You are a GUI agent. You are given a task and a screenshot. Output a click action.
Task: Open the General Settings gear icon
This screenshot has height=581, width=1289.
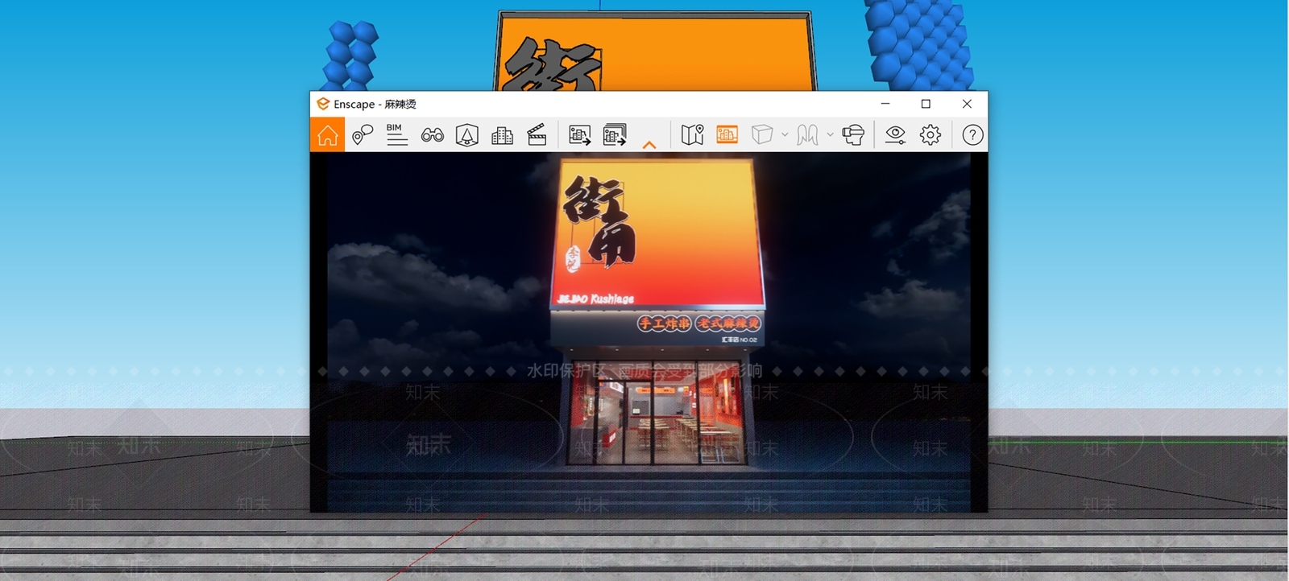(x=930, y=135)
